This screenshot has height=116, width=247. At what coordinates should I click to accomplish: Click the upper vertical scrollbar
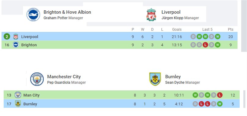pyautogui.click(x=244, y=26)
